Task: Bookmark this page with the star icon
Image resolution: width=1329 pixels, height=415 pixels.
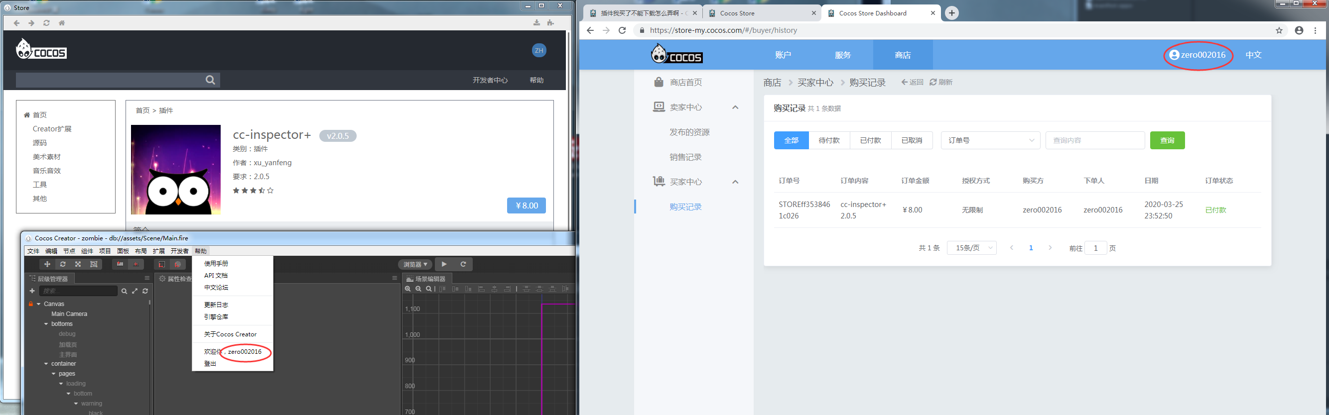Action: click(x=1279, y=30)
